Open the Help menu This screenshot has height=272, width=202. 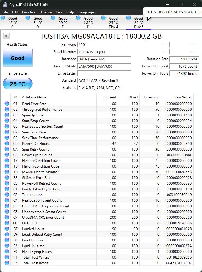[x=70, y=12]
